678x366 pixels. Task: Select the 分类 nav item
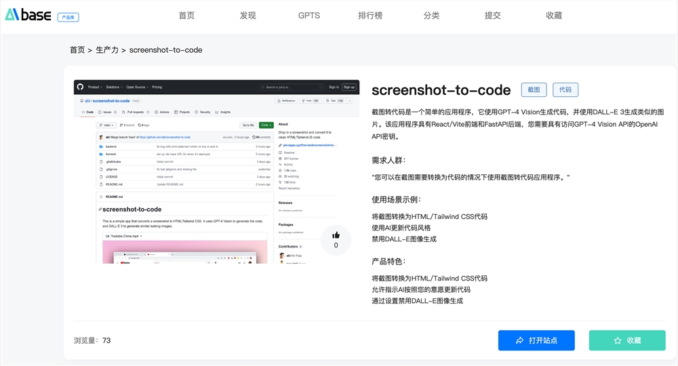pyautogui.click(x=431, y=16)
